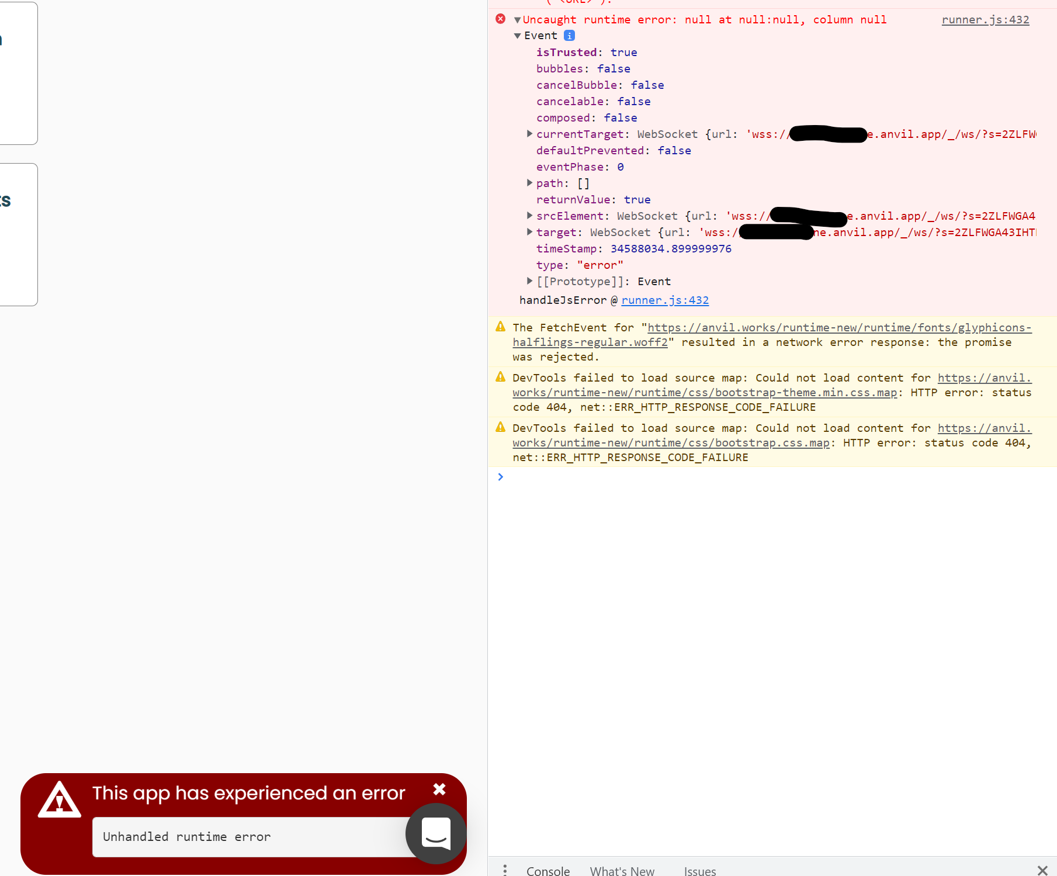Click the warning triangle in error popup

60,800
